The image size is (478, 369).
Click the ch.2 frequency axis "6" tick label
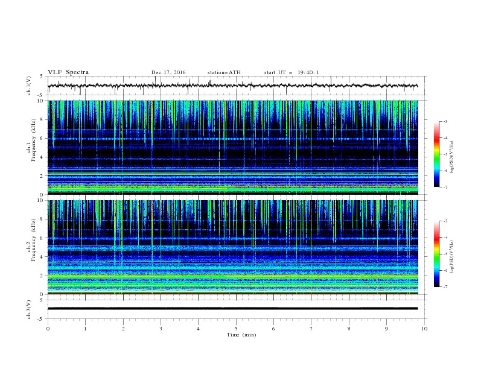[x=42, y=238]
